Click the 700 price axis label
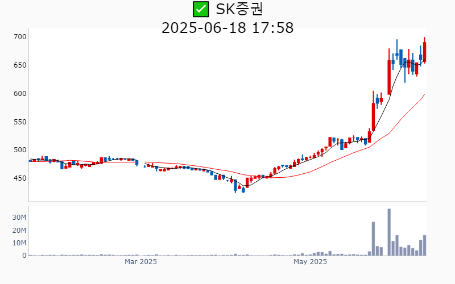This screenshot has width=455, height=284. (20, 37)
